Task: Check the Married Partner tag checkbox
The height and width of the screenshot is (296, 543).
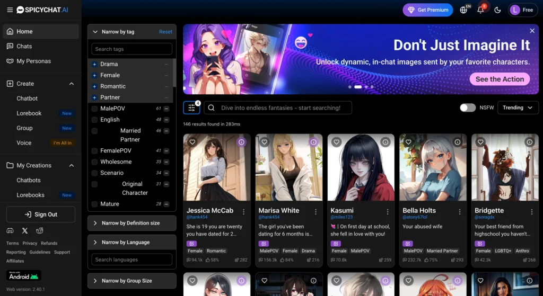Action: pyautogui.click(x=94, y=131)
